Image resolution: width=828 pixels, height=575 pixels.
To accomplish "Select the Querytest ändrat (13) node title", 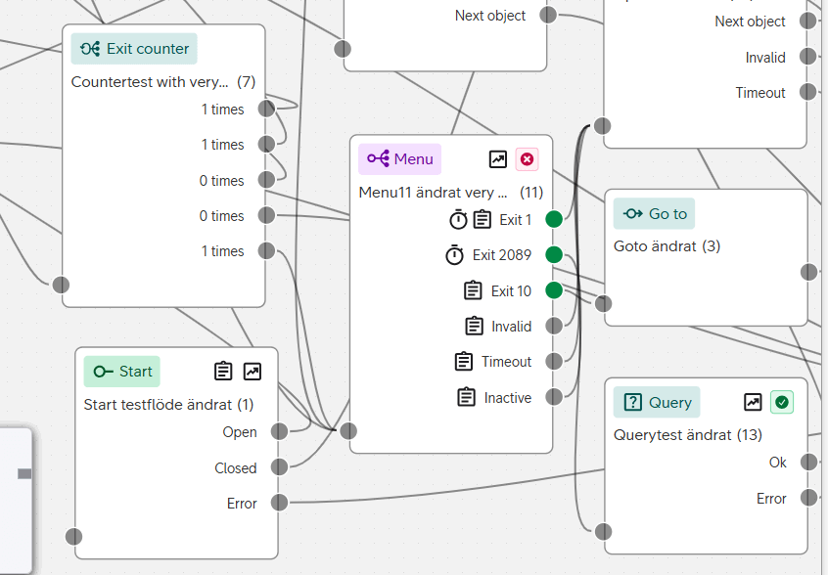I will click(687, 435).
